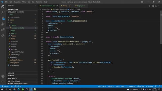Screen dimensions: 162x91
Task: Expand the node_modules folder
Action: click(x=22, y=17)
